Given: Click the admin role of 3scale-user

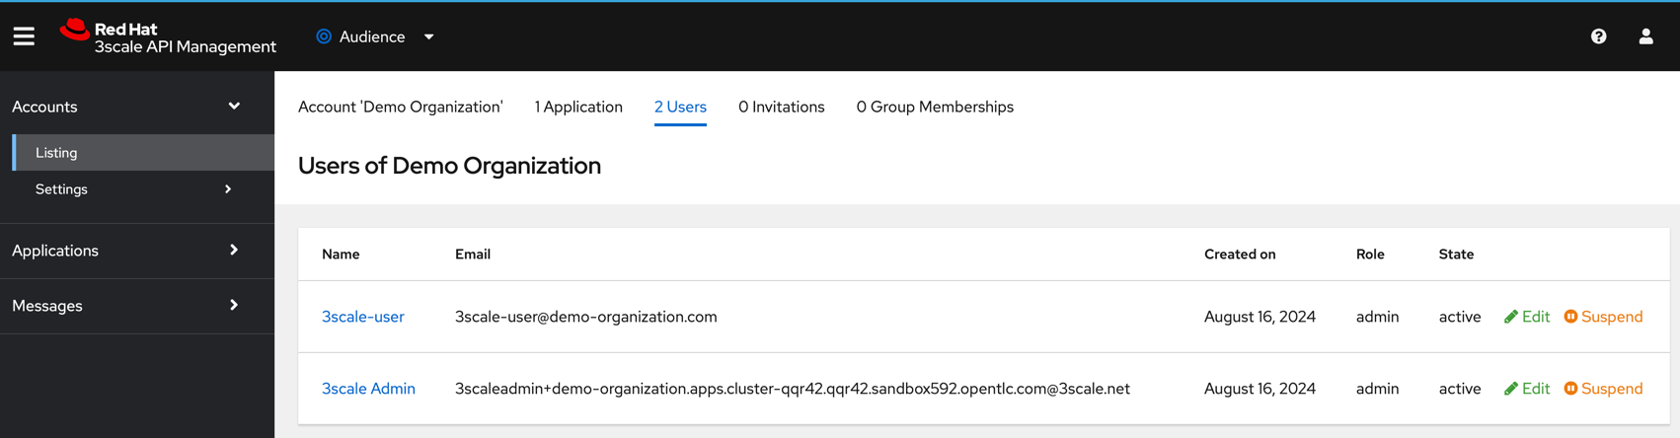Looking at the screenshot, I should 1378,317.
